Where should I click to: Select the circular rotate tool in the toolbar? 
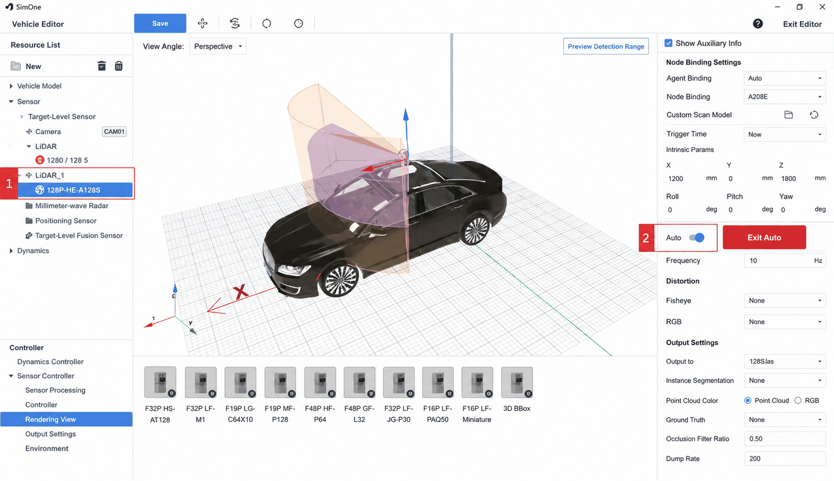tap(267, 23)
